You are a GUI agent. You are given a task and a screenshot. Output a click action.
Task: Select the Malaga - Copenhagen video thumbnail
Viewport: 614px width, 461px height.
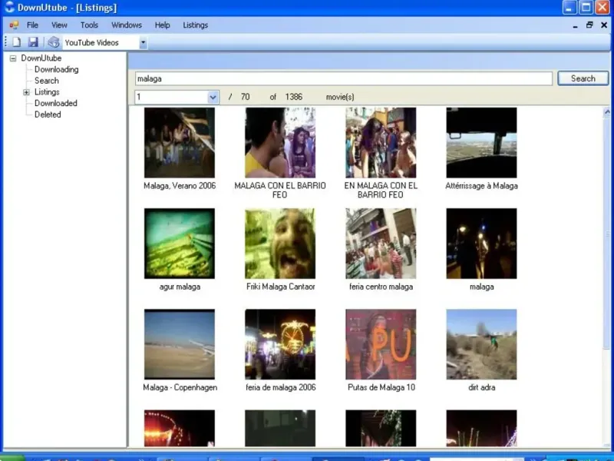click(180, 344)
